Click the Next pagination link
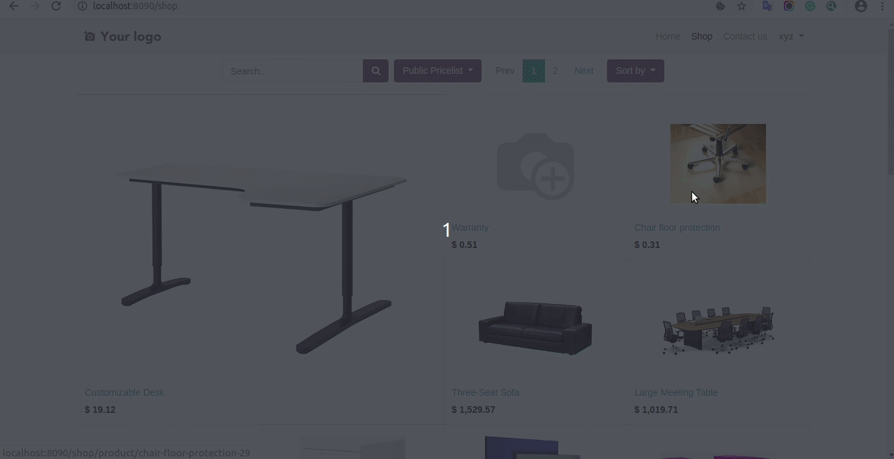This screenshot has width=894, height=459. (583, 71)
